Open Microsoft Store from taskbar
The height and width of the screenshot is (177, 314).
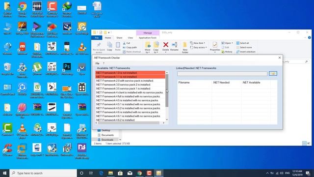(x=120, y=173)
